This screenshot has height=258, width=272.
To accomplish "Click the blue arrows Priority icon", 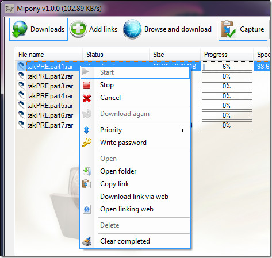I will pos(87,130).
